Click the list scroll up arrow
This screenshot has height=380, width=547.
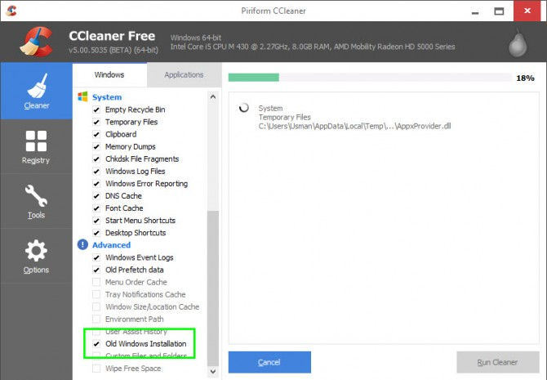pos(213,96)
